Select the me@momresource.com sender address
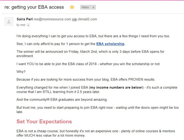Image resolution: width=184 pixels, height=140 pixels. point(52,19)
